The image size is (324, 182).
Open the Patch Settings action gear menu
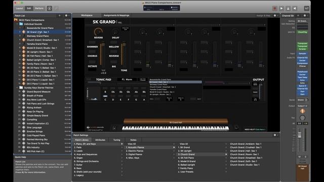(x=275, y=135)
